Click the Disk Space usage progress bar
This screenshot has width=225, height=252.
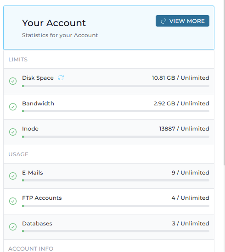click(116, 86)
